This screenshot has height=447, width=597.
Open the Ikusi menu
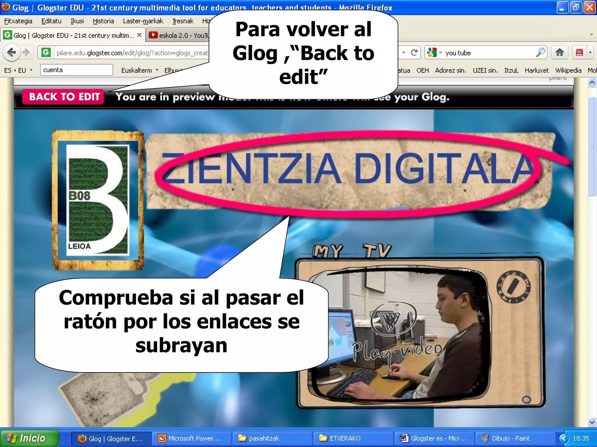pos(77,21)
